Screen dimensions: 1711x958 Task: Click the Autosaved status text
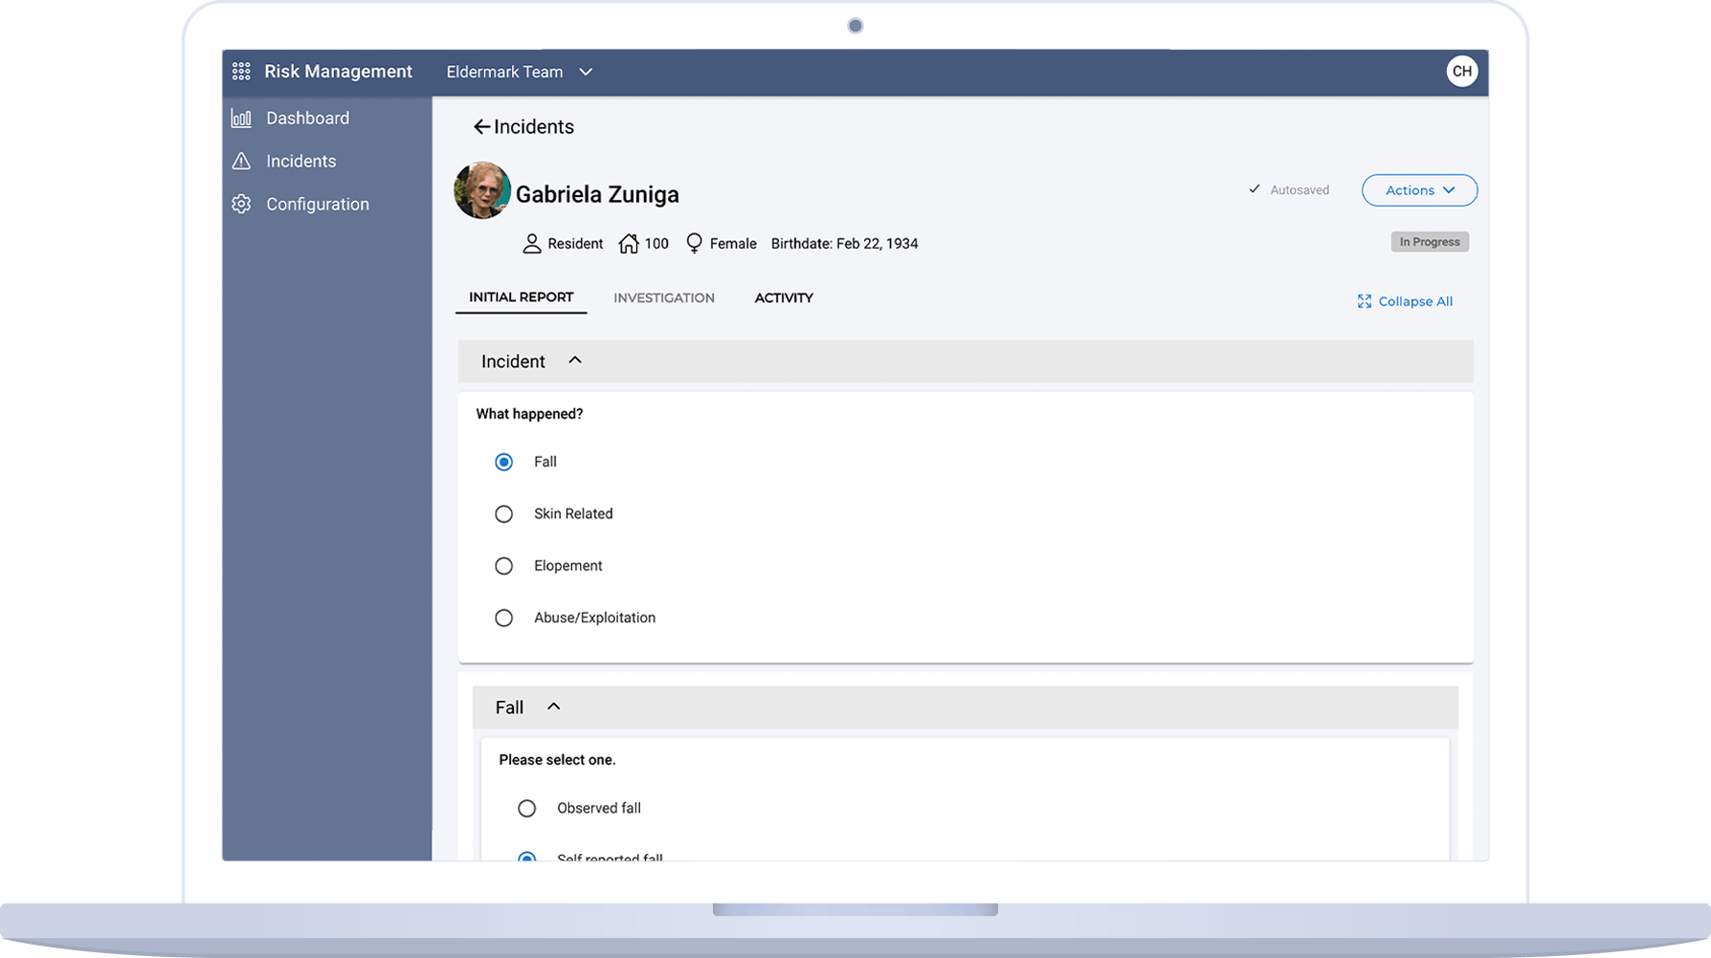(x=1300, y=190)
